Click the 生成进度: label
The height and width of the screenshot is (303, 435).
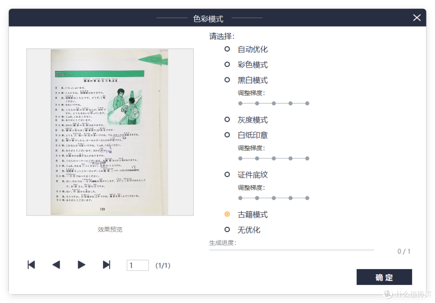223,243
